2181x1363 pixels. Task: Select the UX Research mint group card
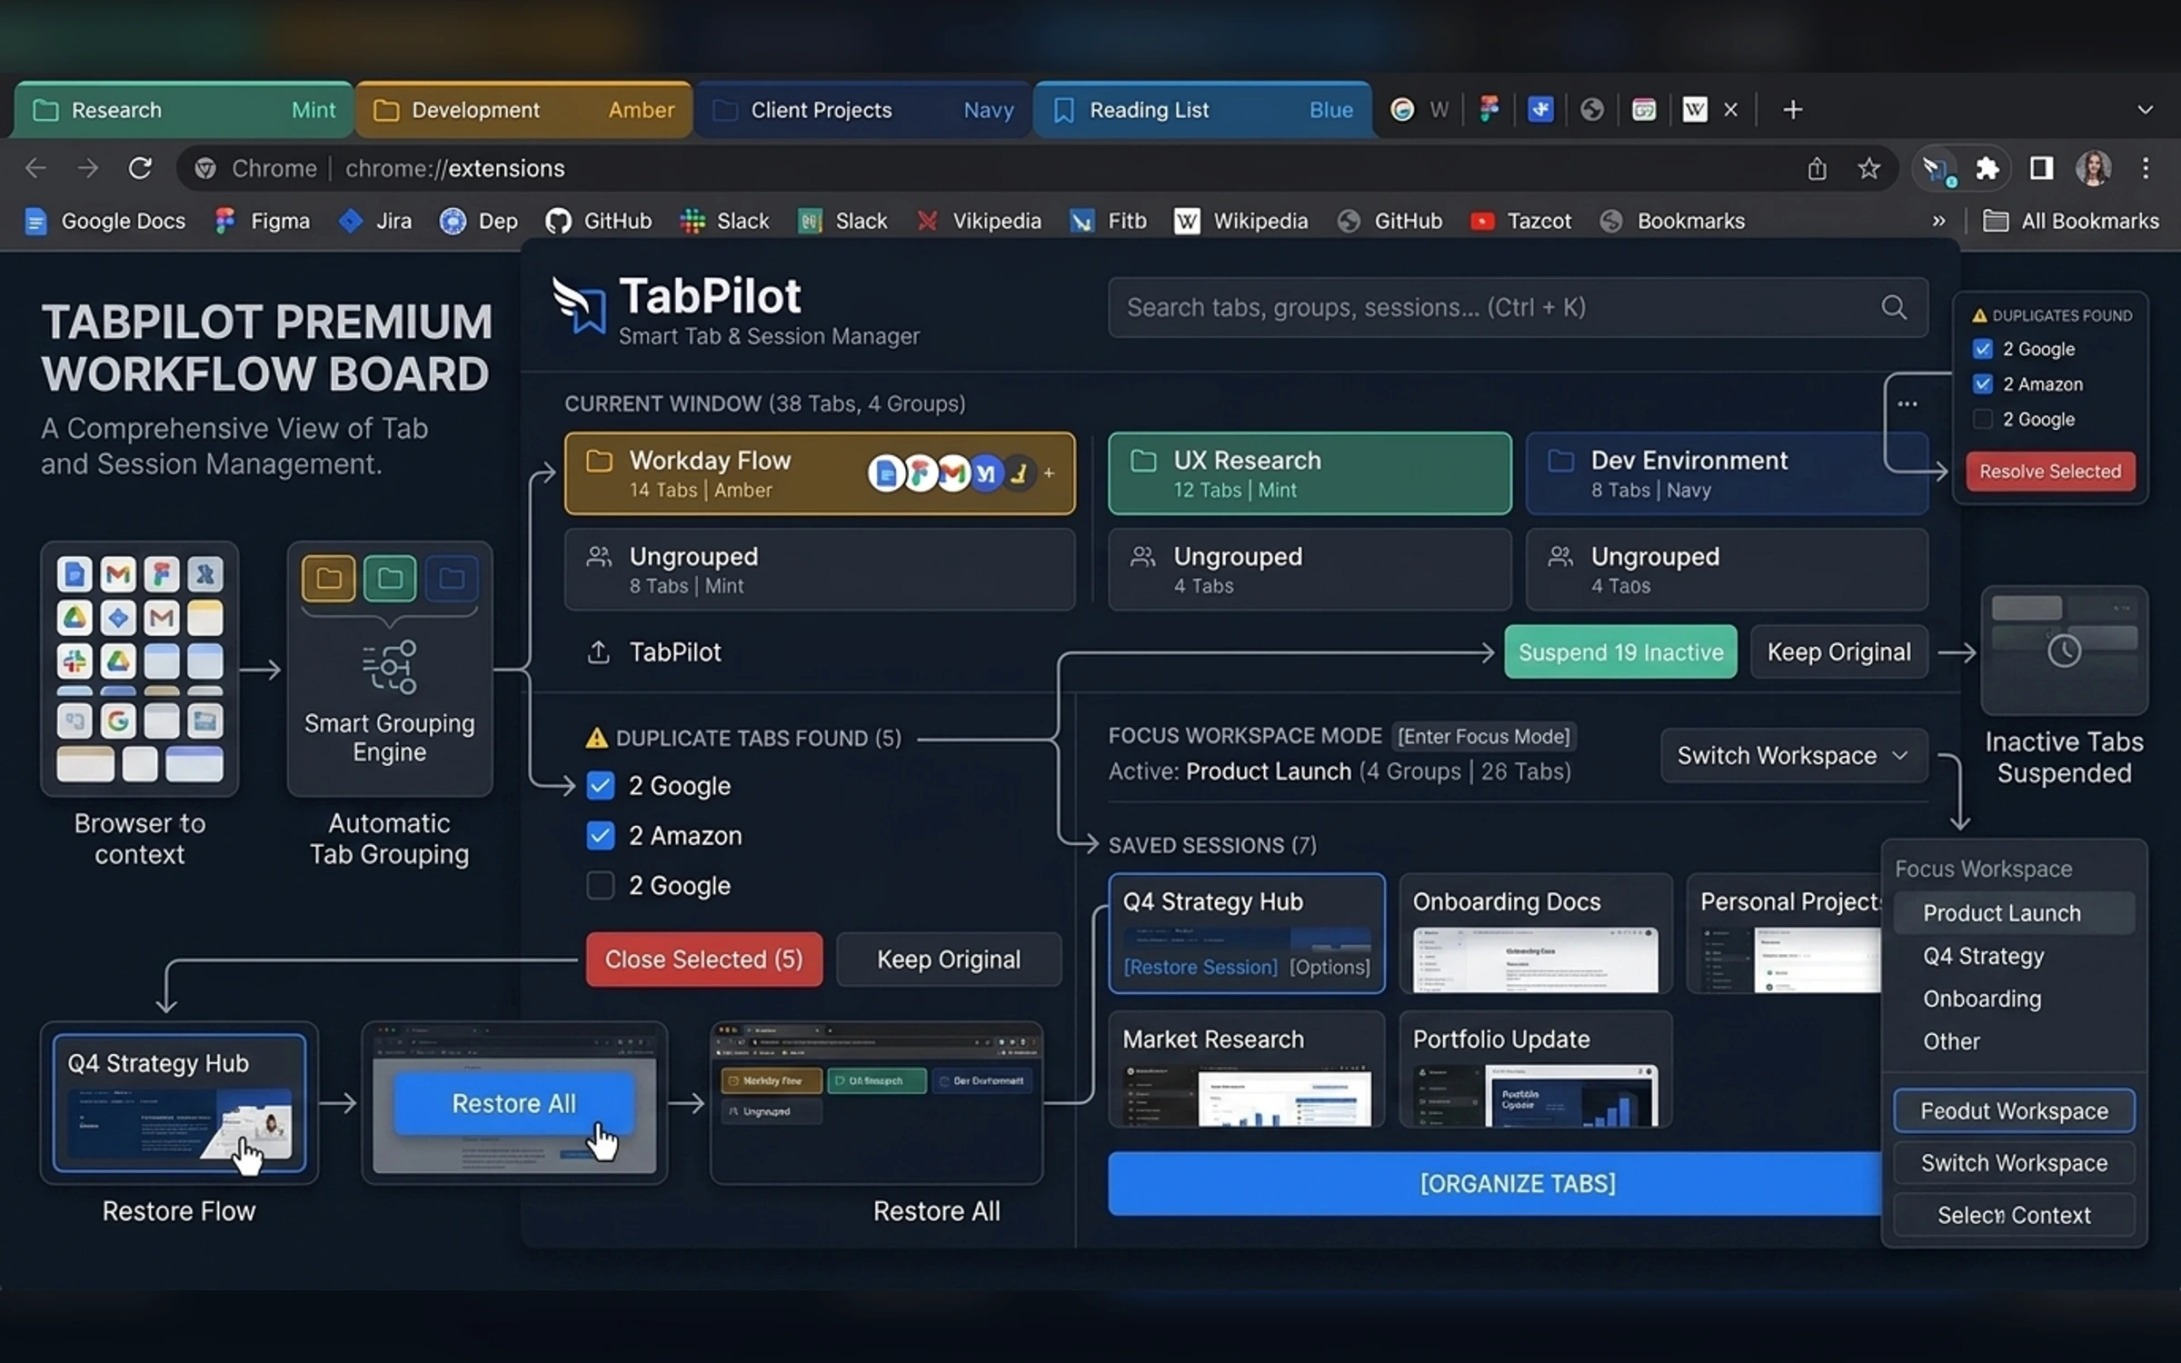pyautogui.click(x=1310, y=473)
